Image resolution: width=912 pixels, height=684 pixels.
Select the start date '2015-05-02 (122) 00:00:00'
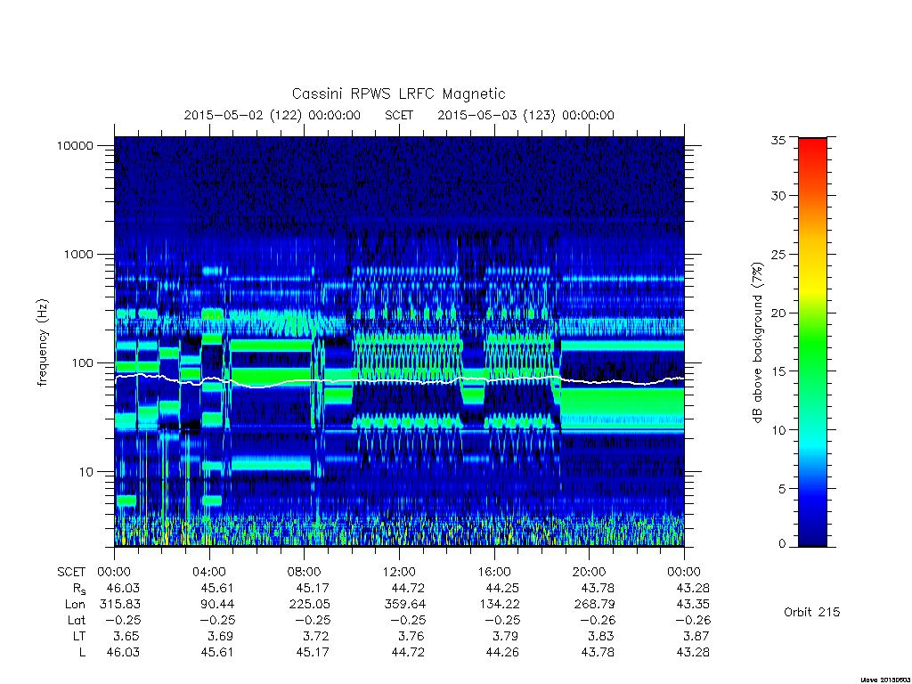(273, 115)
